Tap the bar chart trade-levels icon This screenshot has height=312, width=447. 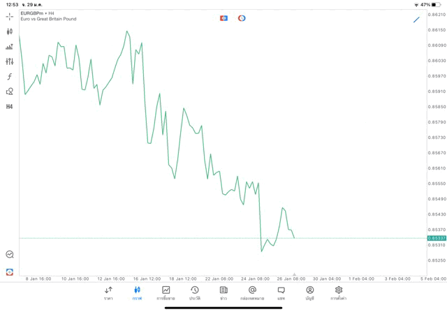coord(10,47)
